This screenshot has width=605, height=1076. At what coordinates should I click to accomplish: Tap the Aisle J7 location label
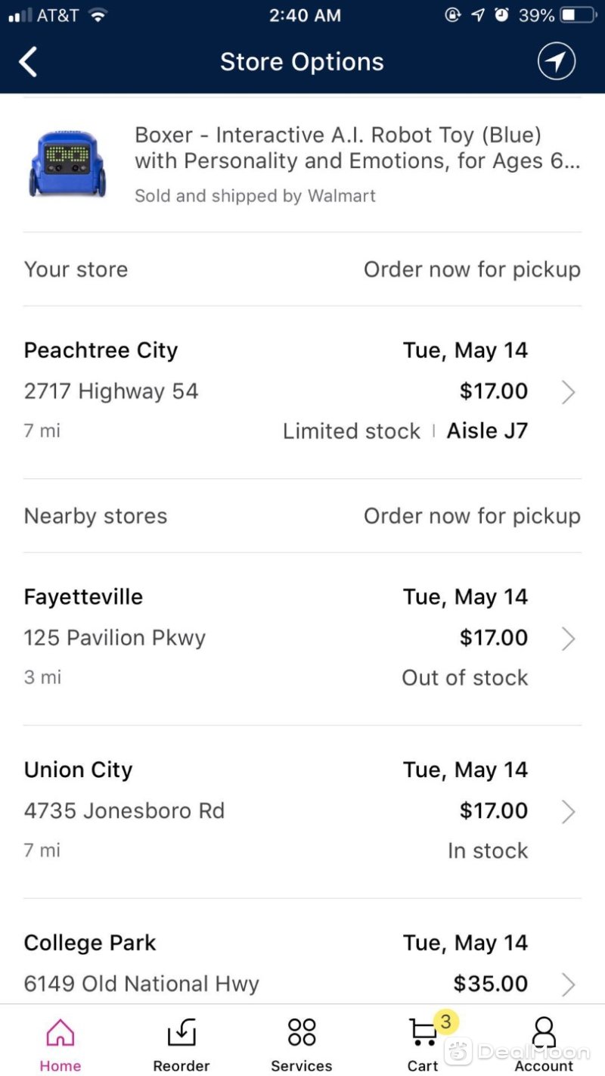(x=487, y=431)
